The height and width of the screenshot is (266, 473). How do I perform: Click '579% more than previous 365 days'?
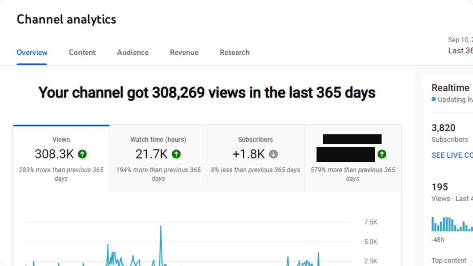pos(353,174)
